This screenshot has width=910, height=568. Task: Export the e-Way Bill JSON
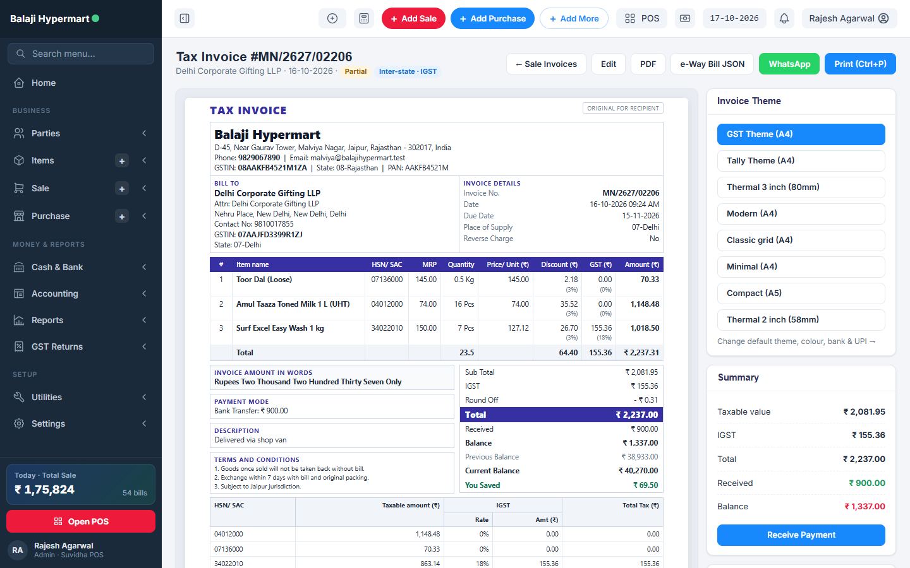pos(712,64)
